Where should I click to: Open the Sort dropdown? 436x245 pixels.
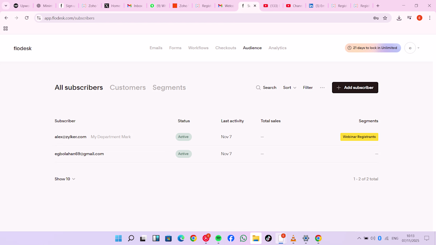coord(289,87)
